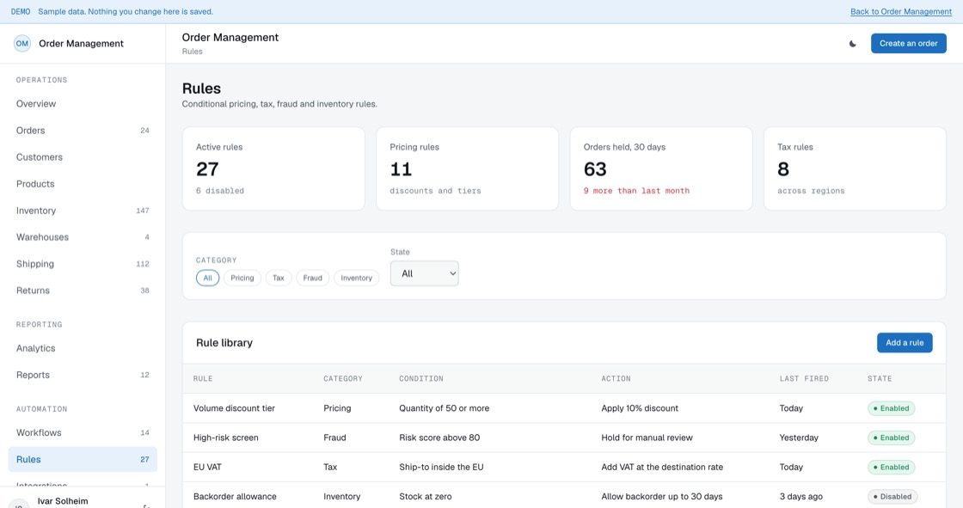Click the Disabled badge for Backorder allowance
Viewport: 963px width, 508px height.
892,496
